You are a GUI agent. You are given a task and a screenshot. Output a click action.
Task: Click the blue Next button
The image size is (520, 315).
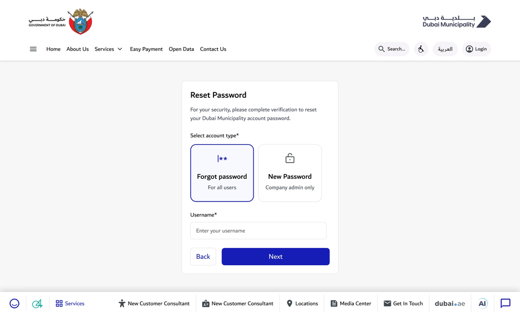[x=276, y=257]
